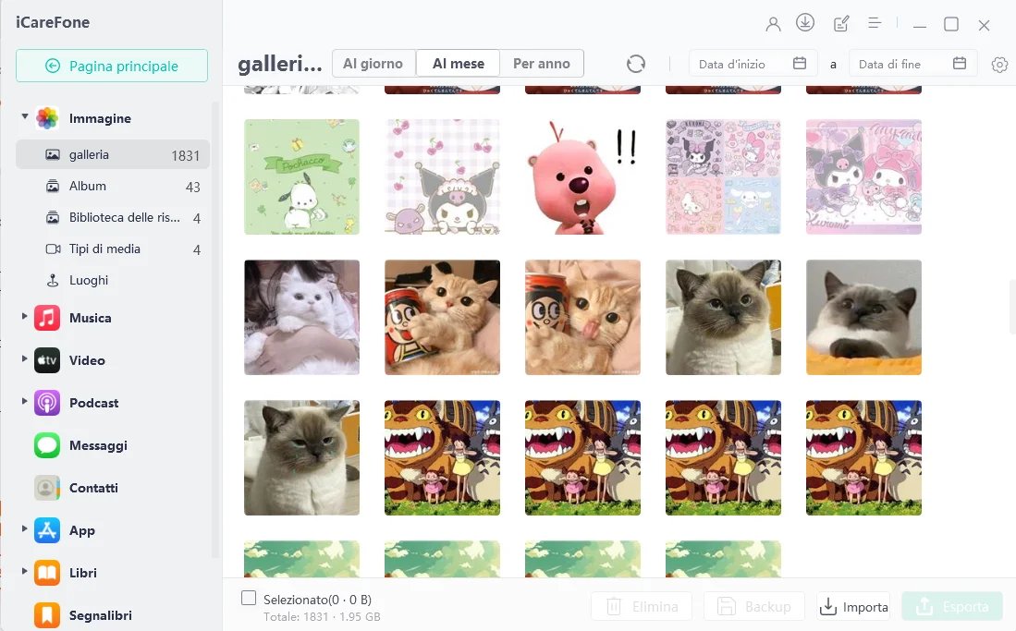Expand the Musica category arrow

point(25,316)
